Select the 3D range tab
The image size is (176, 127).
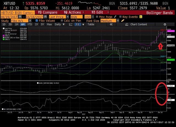pyautogui.click(x=10, y=25)
